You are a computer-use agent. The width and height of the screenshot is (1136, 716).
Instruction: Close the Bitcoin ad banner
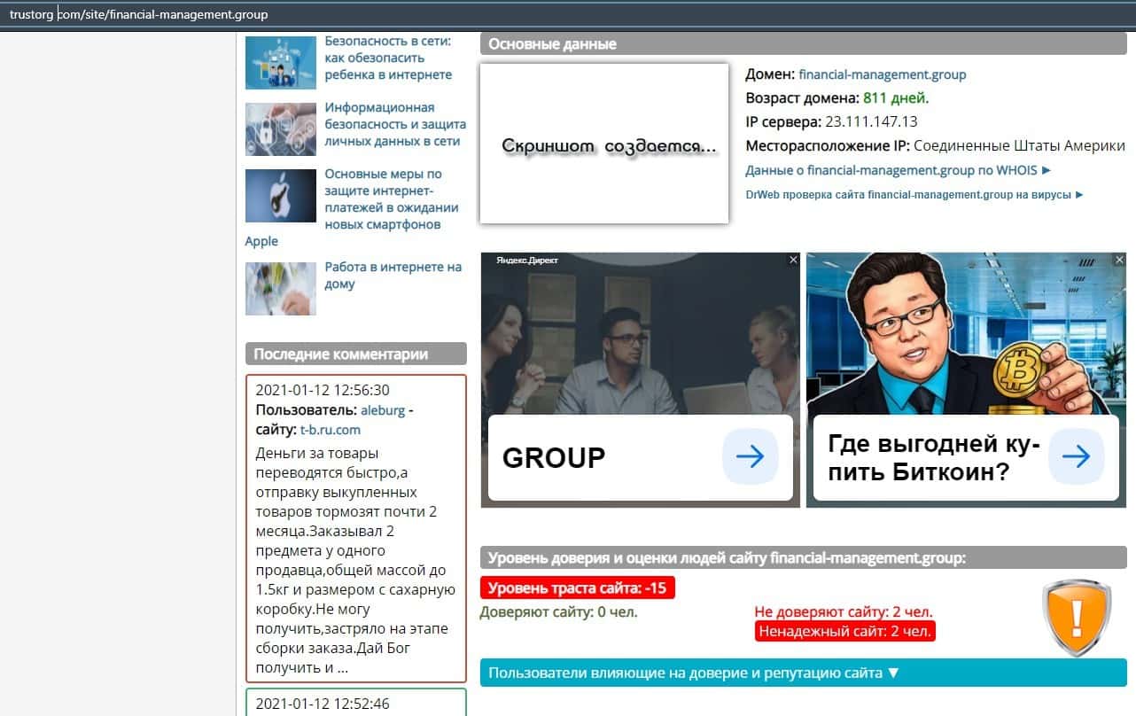[x=1119, y=260]
